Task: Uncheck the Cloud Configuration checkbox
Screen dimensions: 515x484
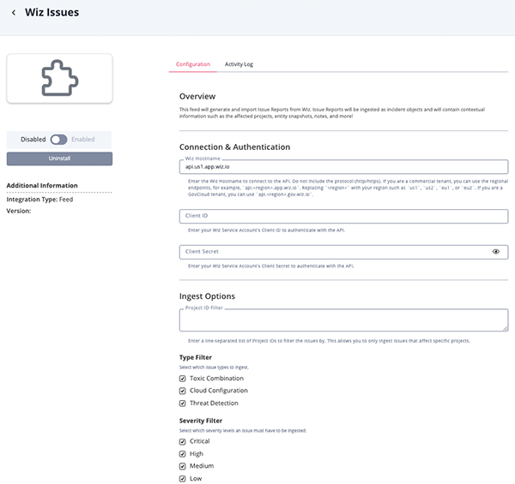Action: (183, 391)
